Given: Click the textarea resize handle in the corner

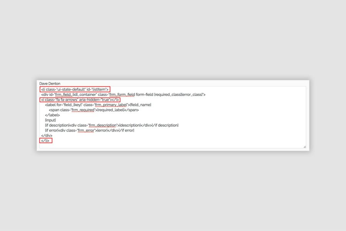Looking at the screenshot, I should pyautogui.click(x=304, y=147).
